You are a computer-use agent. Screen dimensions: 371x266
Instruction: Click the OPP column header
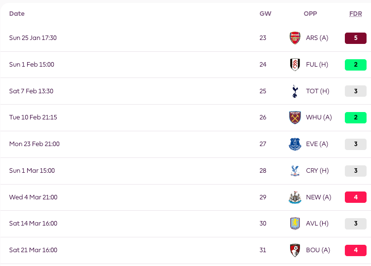point(310,14)
